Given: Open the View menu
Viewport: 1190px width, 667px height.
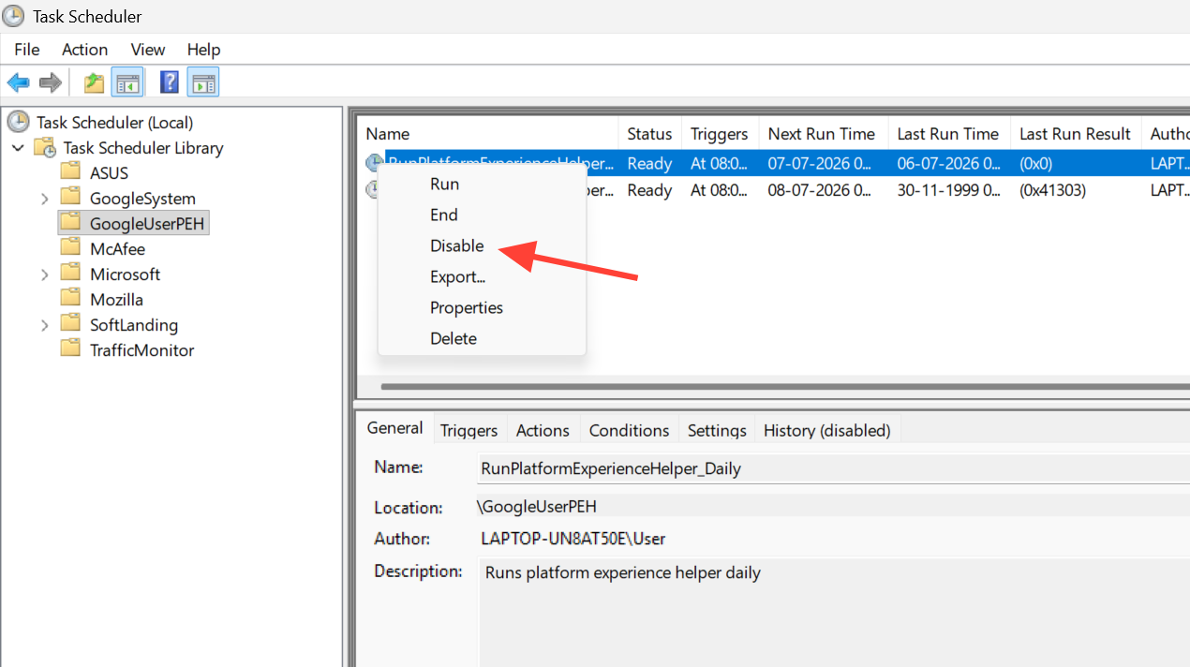Looking at the screenshot, I should (148, 50).
